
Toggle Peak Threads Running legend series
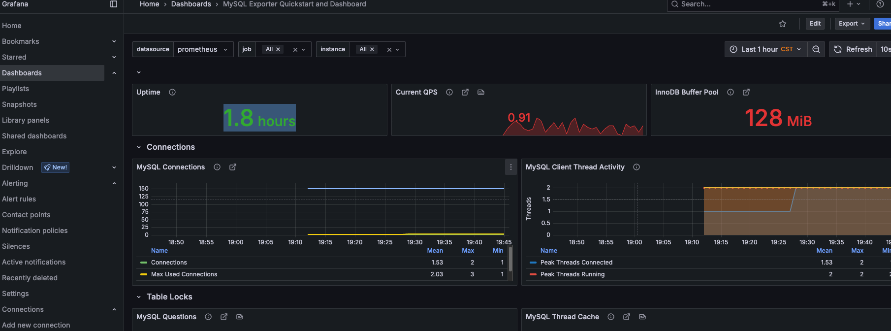[x=573, y=274]
